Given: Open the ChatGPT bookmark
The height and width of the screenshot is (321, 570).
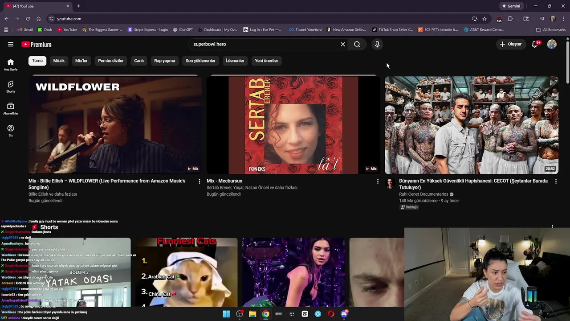Looking at the screenshot, I should 183,30.
